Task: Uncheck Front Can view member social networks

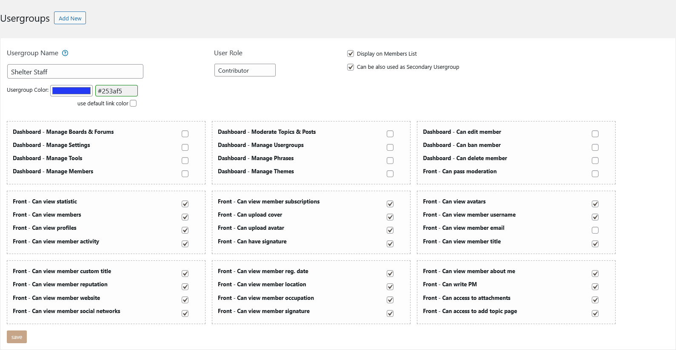Action: [185, 313]
